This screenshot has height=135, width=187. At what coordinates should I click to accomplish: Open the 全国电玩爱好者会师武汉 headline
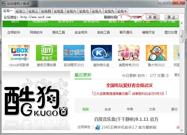129,85
